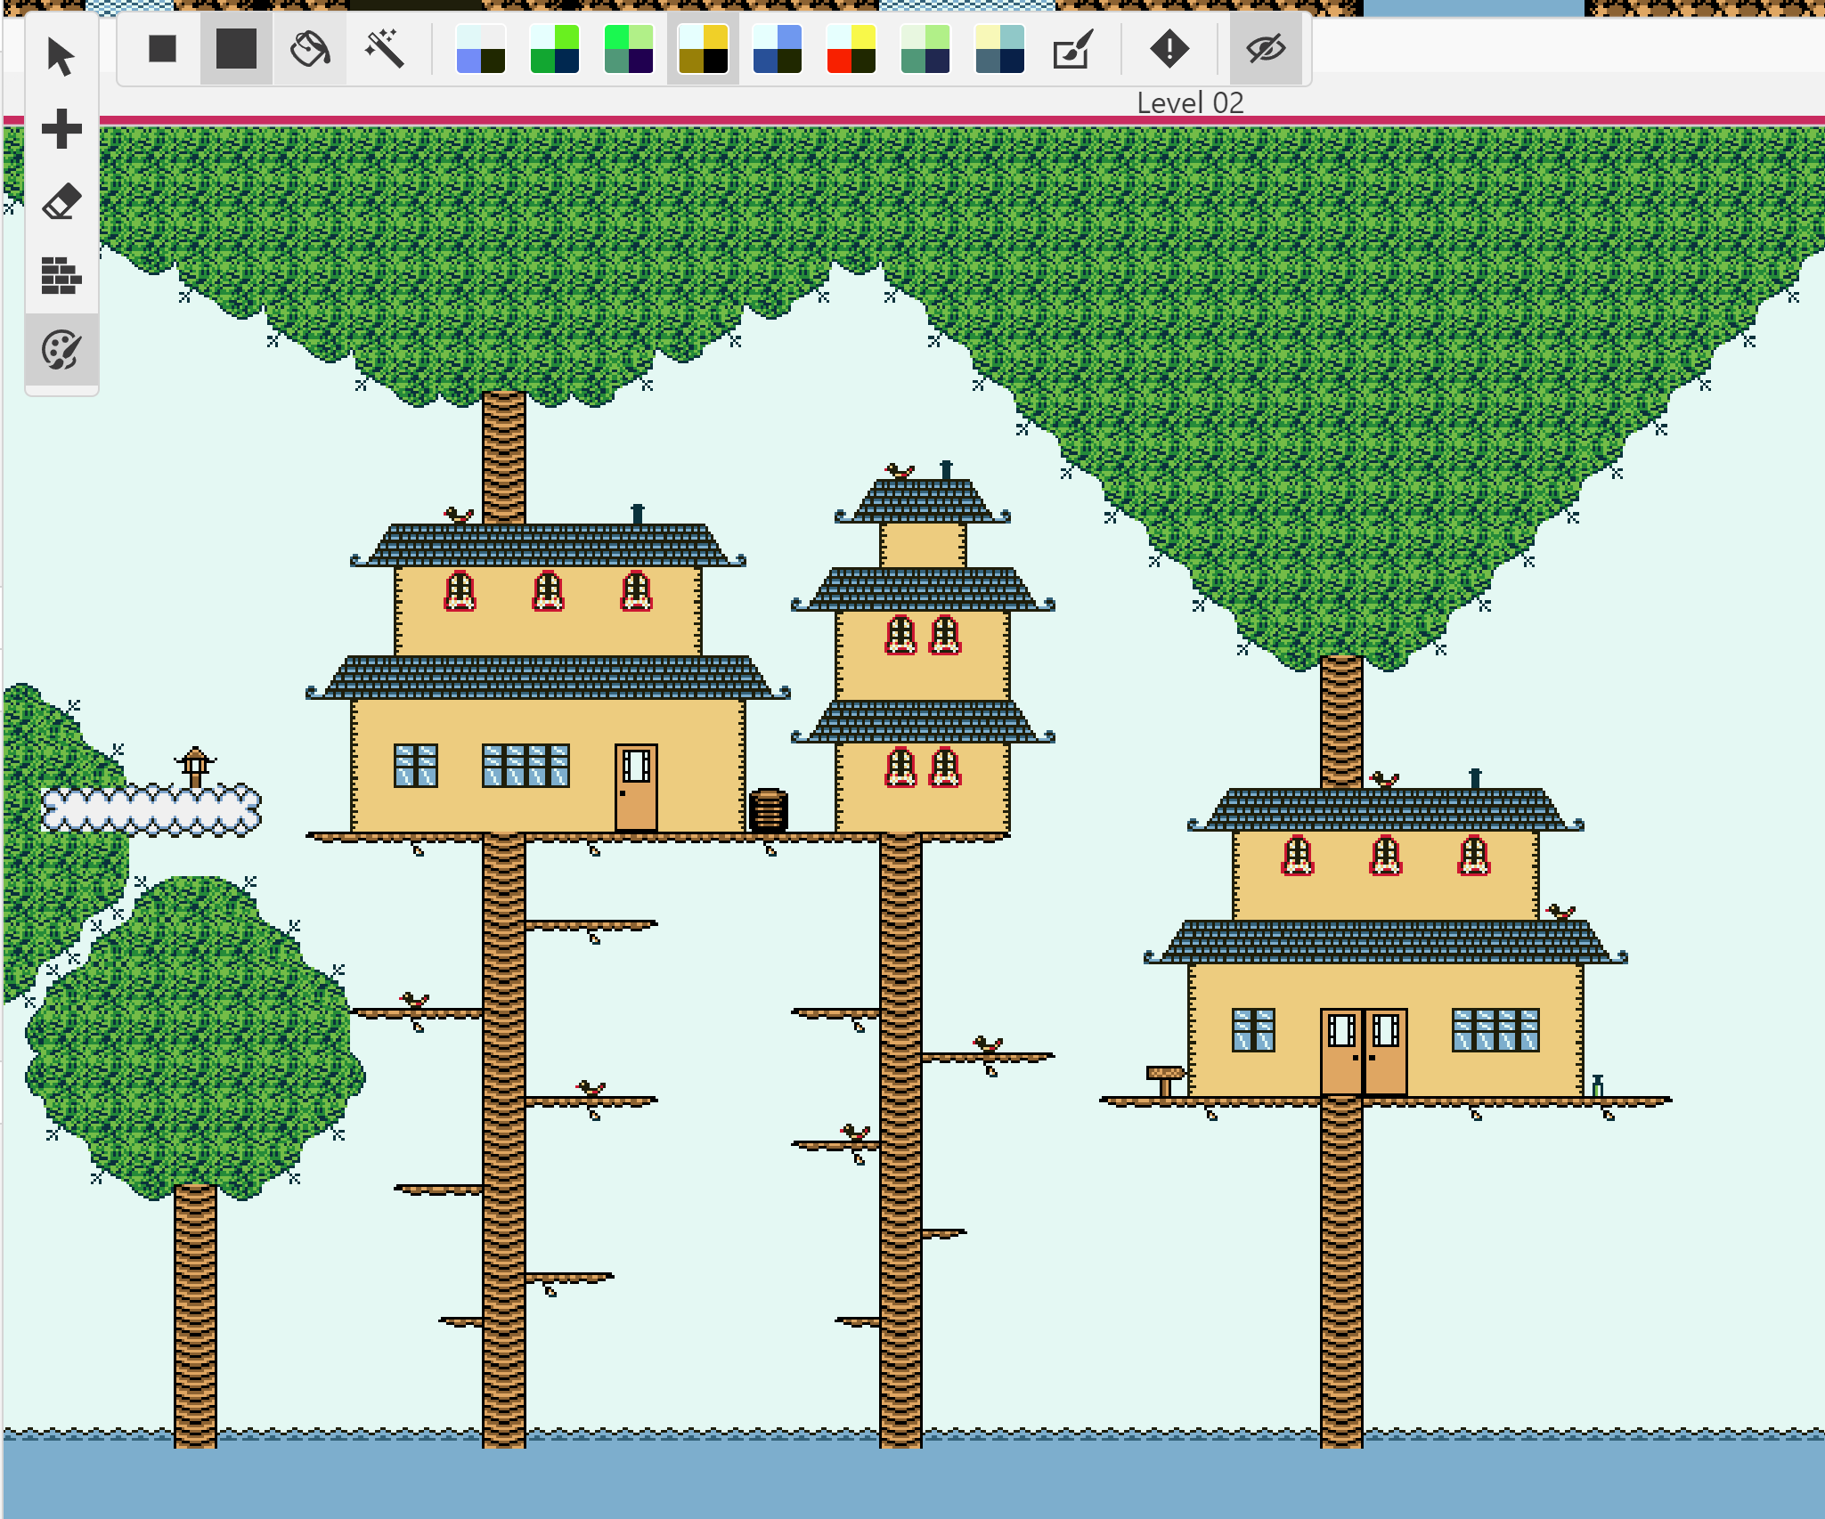This screenshot has height=1519, width=1825.
Task: Click the wooden barrel beside the house
Action: (x=768, y=810)
